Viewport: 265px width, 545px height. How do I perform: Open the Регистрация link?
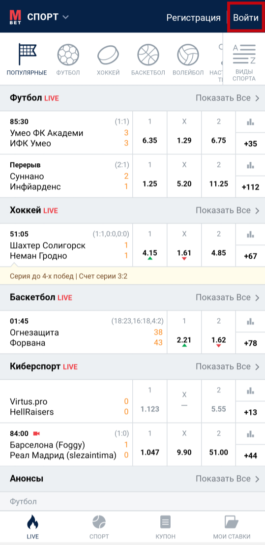[193, 18]
